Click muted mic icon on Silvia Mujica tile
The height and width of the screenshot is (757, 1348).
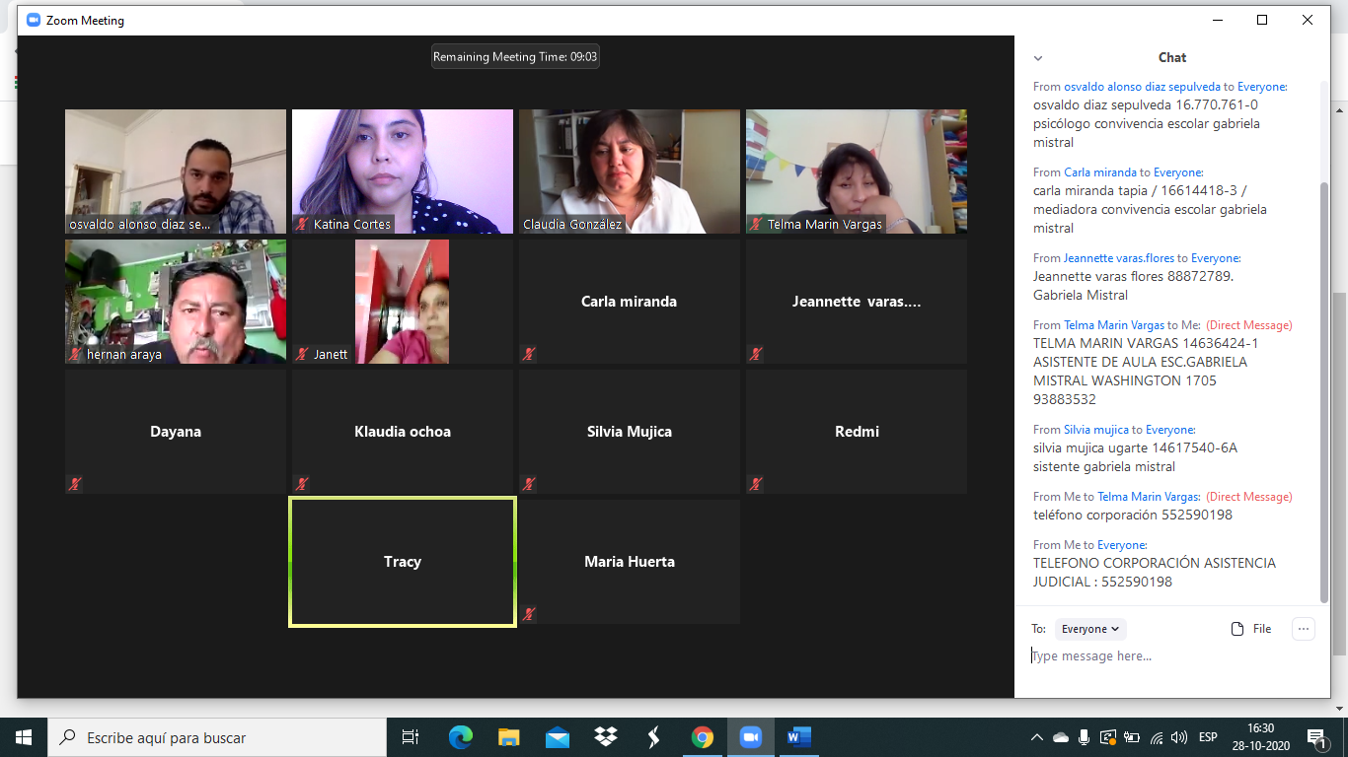(529, 484)
